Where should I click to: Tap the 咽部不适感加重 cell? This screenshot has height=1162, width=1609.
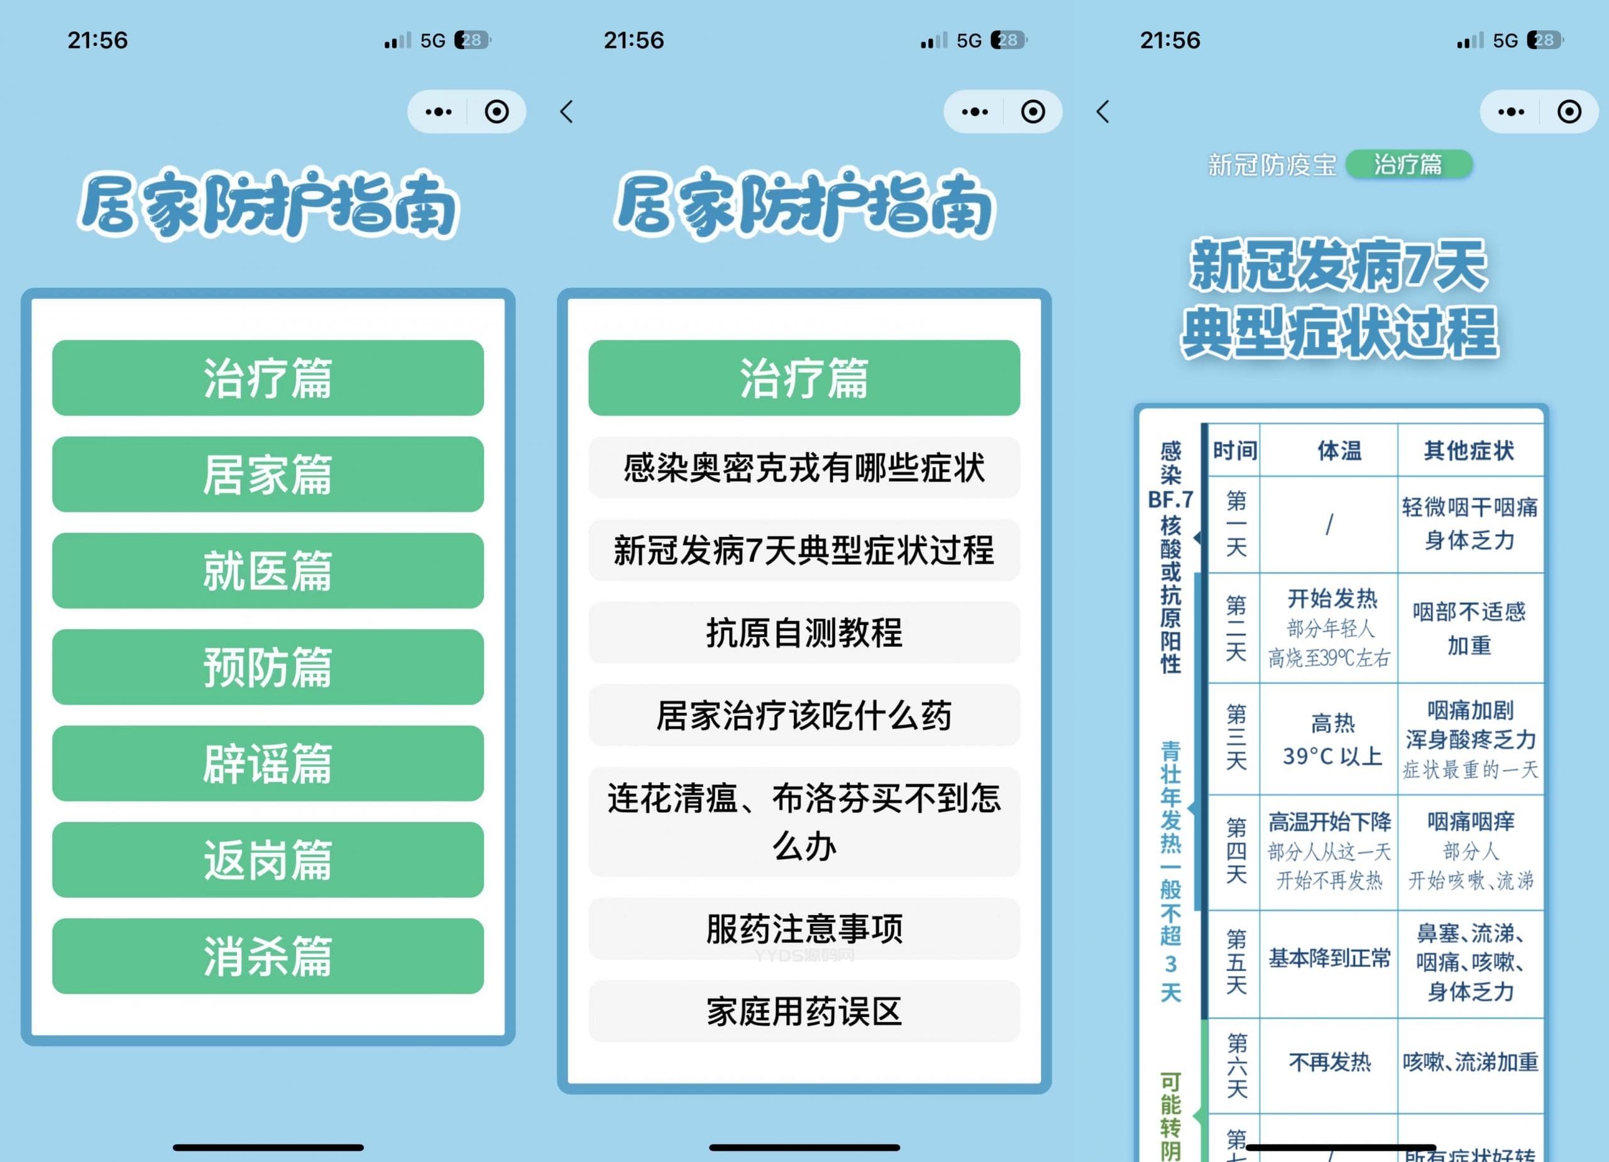point(1470,628)
